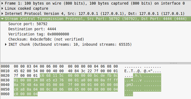
Task: Click hex bytes 'bc de fb 8c' in row 0020
Action: [106, 76]
